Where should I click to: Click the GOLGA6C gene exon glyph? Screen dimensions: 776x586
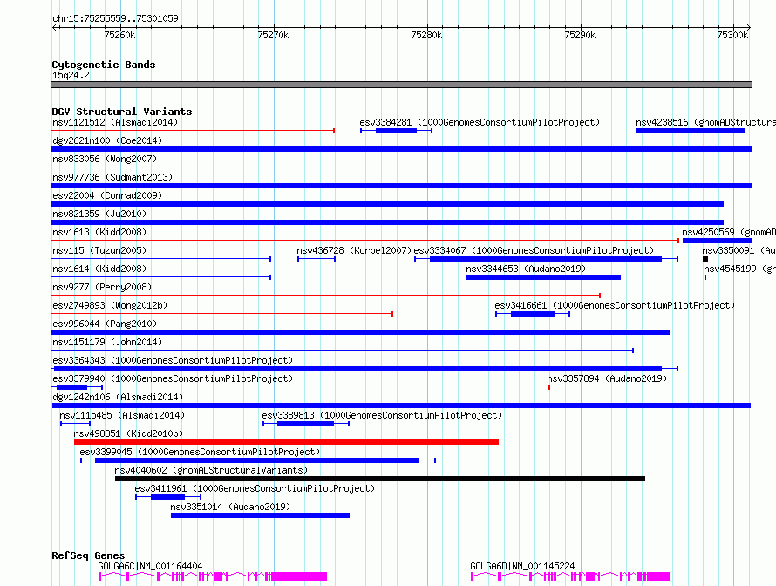213,576
